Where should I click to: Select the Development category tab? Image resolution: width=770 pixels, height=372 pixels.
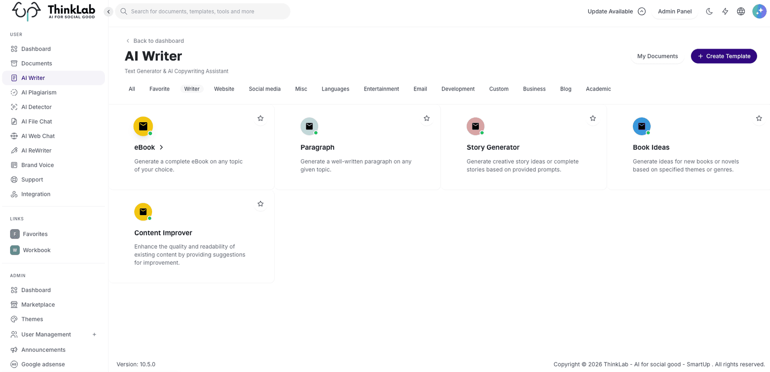458,89
